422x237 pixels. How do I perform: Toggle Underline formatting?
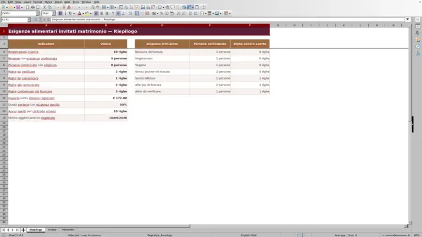[70, 13]
